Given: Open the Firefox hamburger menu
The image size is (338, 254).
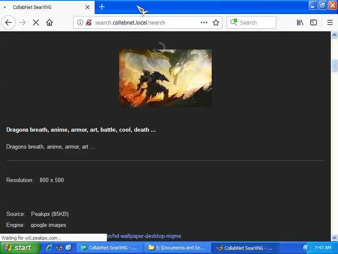Looking at the screenshot, I should [x=330, y=22].
